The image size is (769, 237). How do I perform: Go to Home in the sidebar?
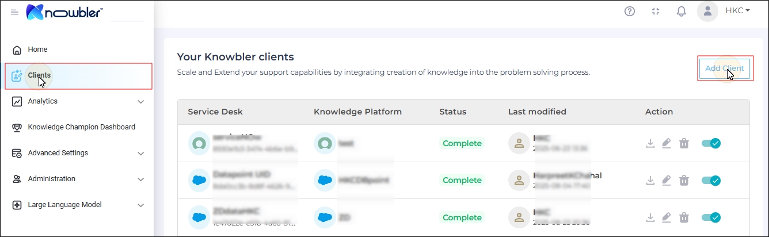point(38,49)
